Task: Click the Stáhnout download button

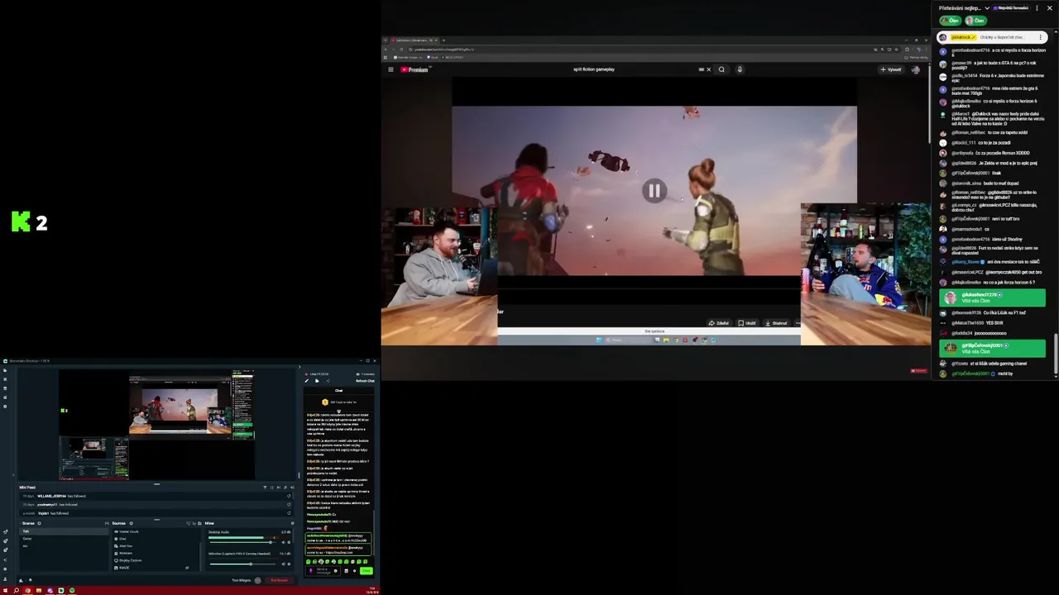Action: (776, 323)
